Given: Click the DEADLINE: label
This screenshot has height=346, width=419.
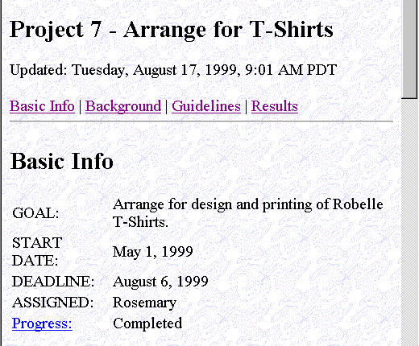Looking at the screenshot, I should coord(53,282).
